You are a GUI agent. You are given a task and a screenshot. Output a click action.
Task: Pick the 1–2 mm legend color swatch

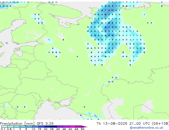[17, 127]
